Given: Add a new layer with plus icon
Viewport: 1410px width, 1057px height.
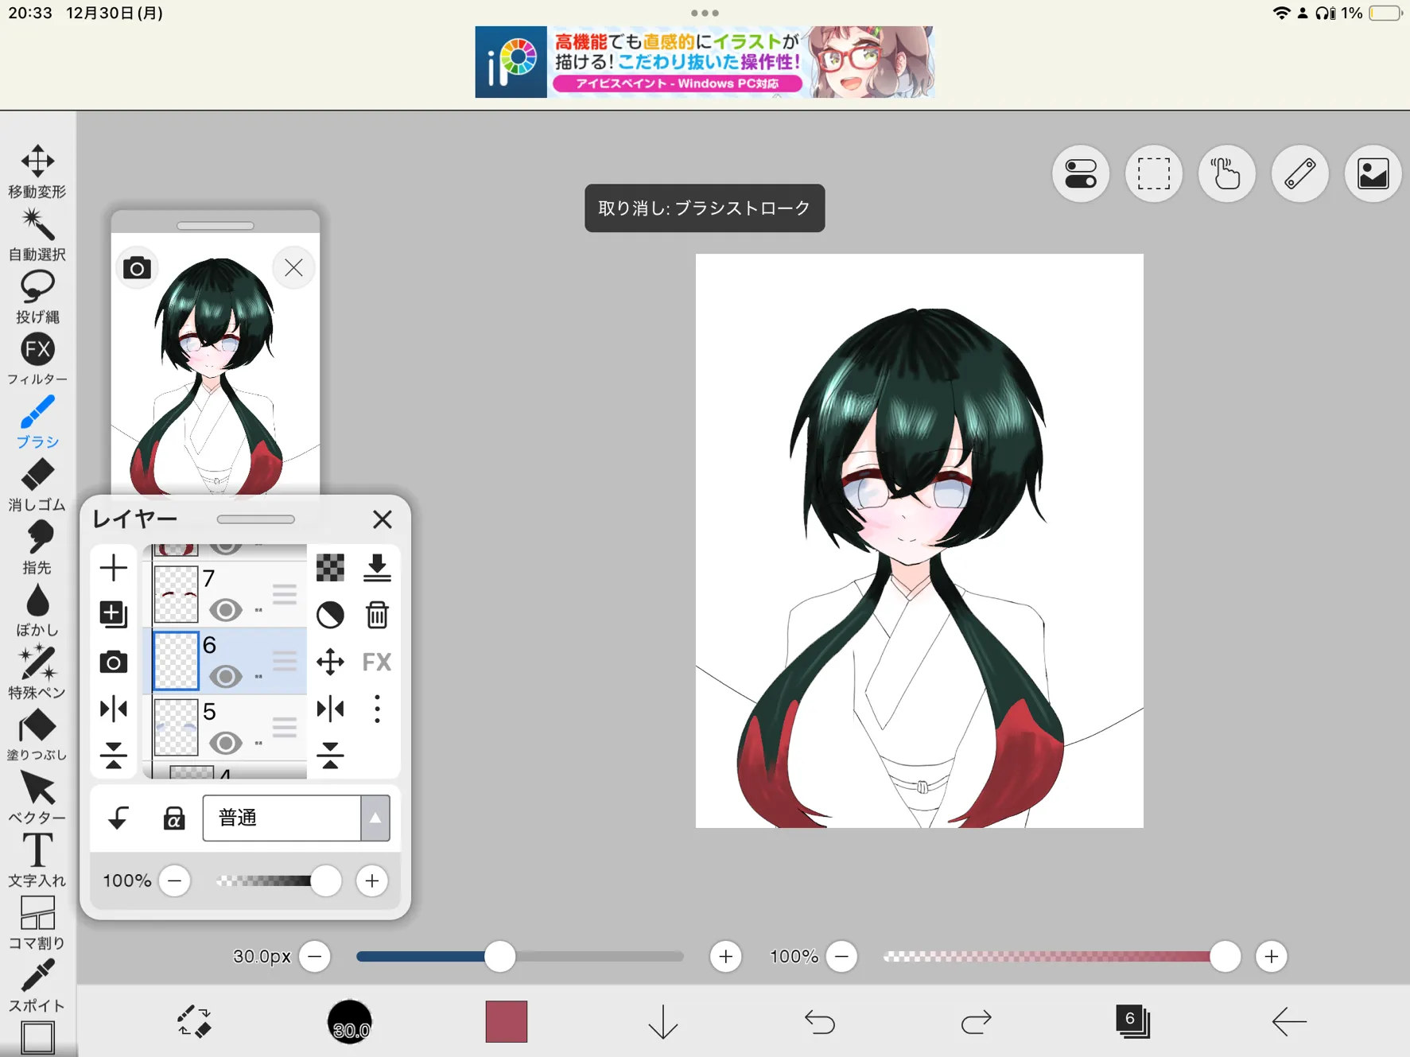Looking at the screenshot, I should 114,568.
